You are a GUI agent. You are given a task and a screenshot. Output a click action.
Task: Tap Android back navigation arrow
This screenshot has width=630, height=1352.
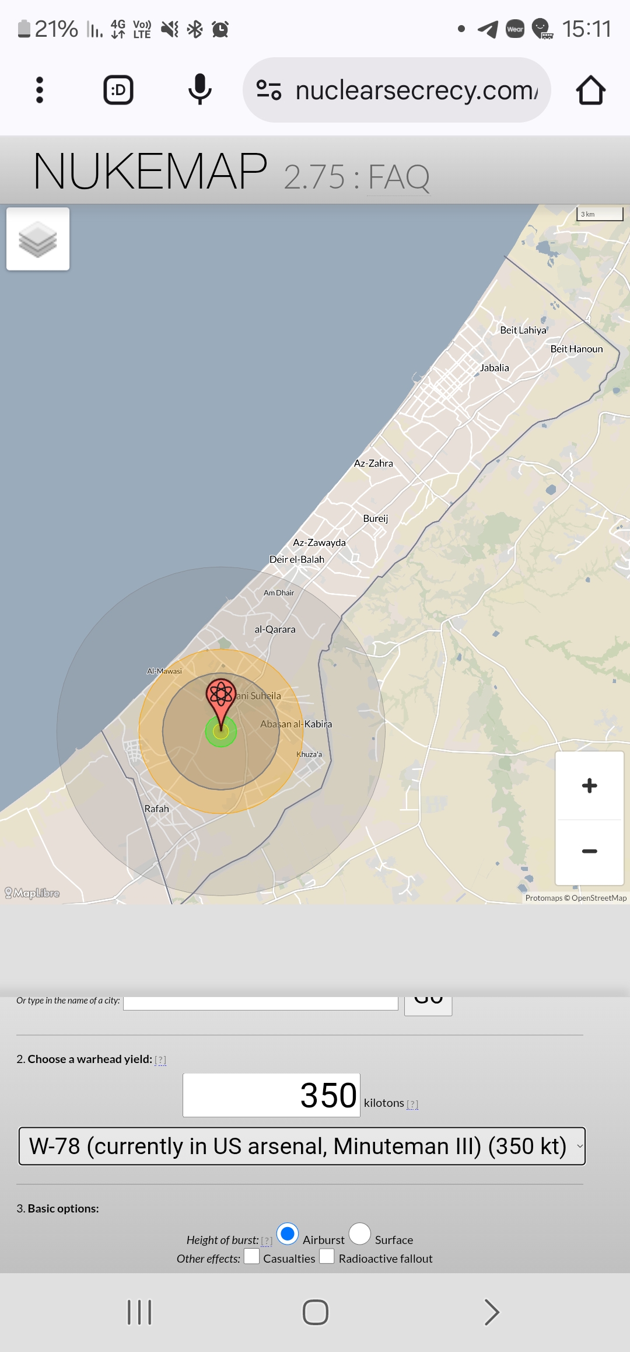[492, 1312]
